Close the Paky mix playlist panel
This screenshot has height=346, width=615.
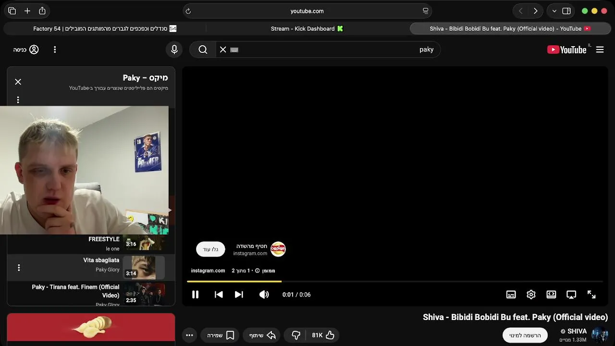[18, 82]
